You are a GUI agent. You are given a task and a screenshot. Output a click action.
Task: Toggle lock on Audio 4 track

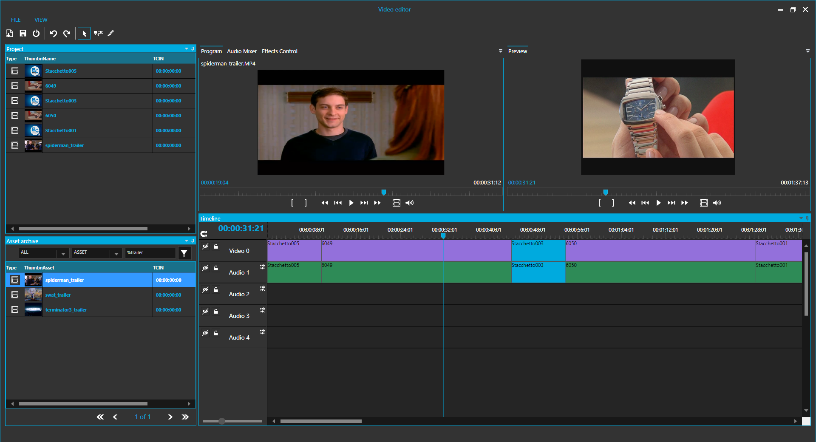[216, 333]
